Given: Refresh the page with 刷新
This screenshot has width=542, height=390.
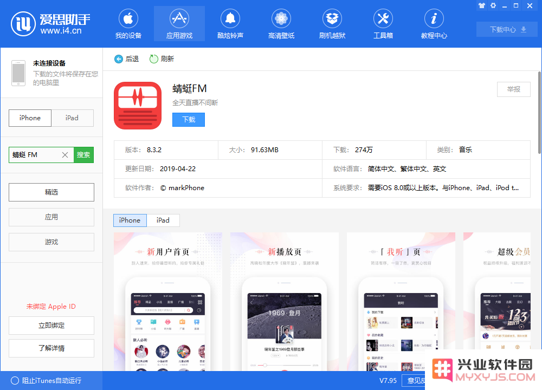Looking at the screenshot, I should [x=162, y=59].
